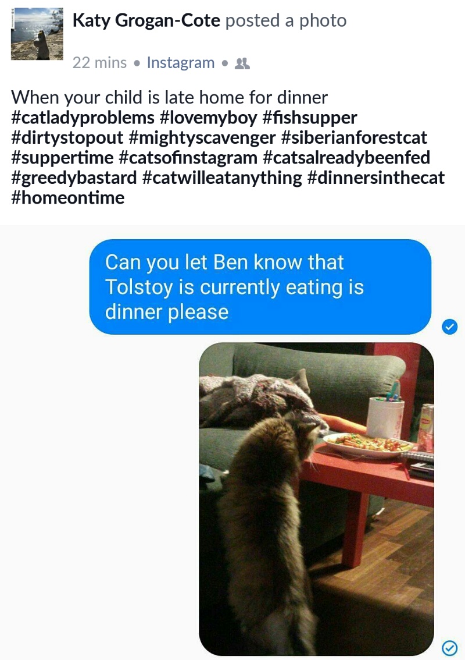Image resolution: width=465 pixels, height=660 pixels.
Task: Open the #lovemyboy hashtag
Action: (x=209, y=118)
